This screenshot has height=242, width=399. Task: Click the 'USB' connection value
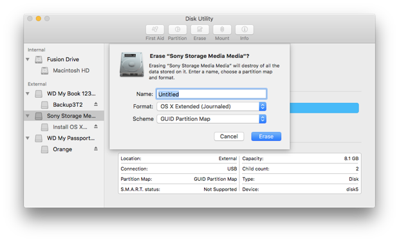click(232, 169)
